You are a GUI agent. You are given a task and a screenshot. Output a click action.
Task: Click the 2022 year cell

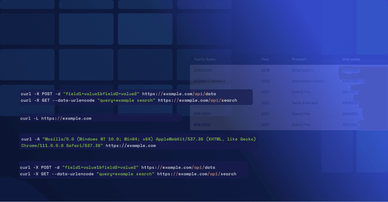pyautogui.click(x=265, y=103)
